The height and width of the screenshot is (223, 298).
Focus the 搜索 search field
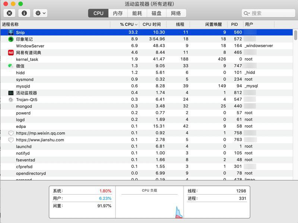click(x=268, y=13)
